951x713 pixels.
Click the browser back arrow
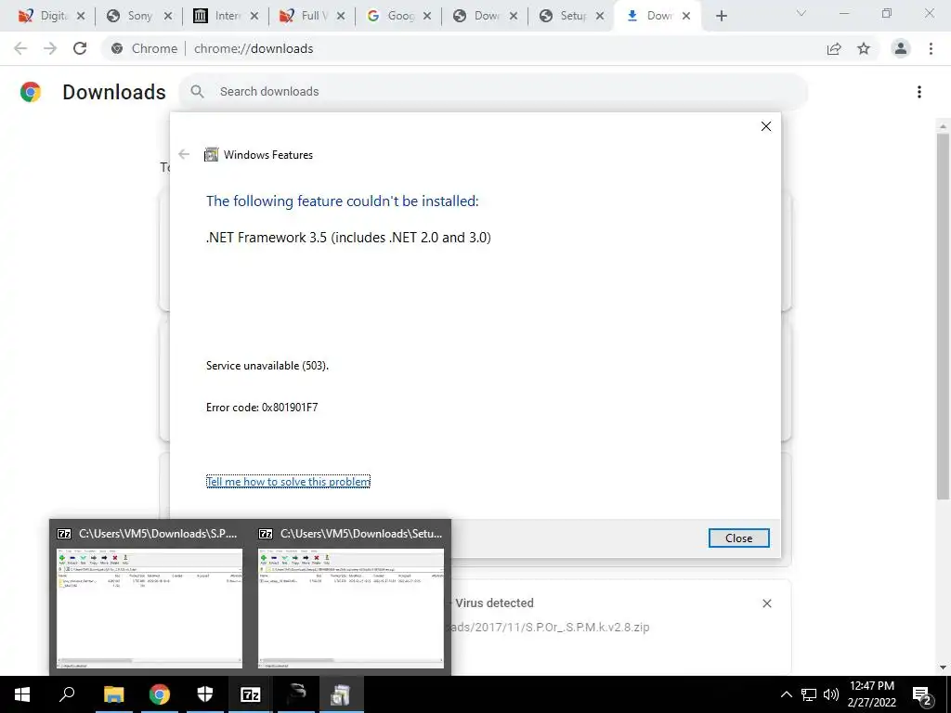[x=20, y=48]
